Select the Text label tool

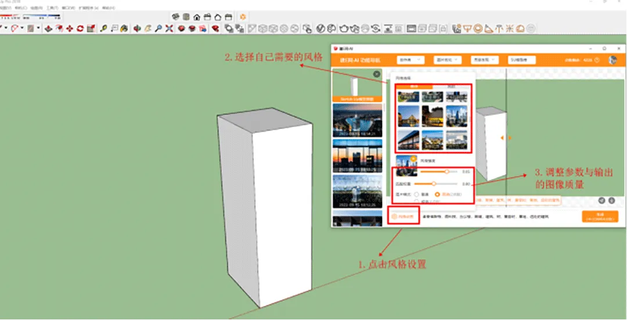tap(114, 28)
